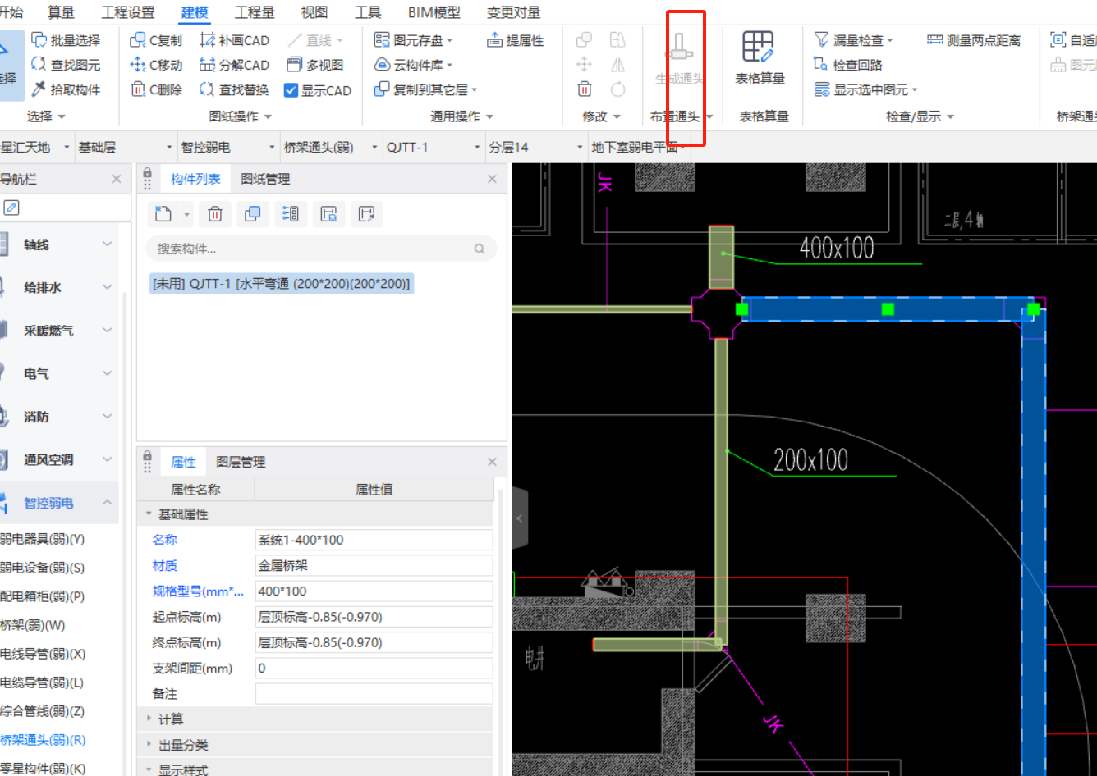Toggle the 显示CAD checkbox

tap(291, 90)
